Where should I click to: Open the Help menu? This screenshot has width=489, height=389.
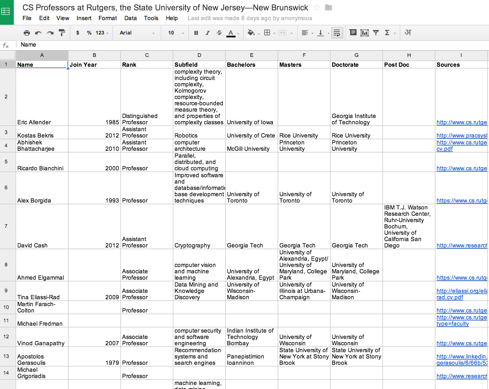[x=172, y=18]
